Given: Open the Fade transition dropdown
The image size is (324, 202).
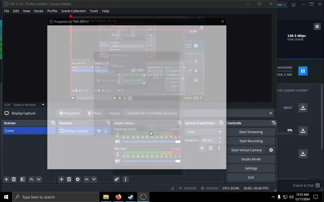Looking at the screenshot, I should tap(204, 132).
